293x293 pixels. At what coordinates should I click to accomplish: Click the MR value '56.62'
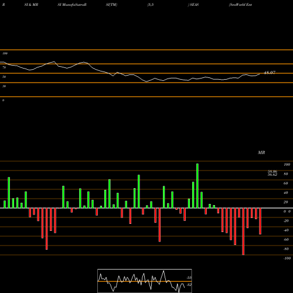point(272,175)
